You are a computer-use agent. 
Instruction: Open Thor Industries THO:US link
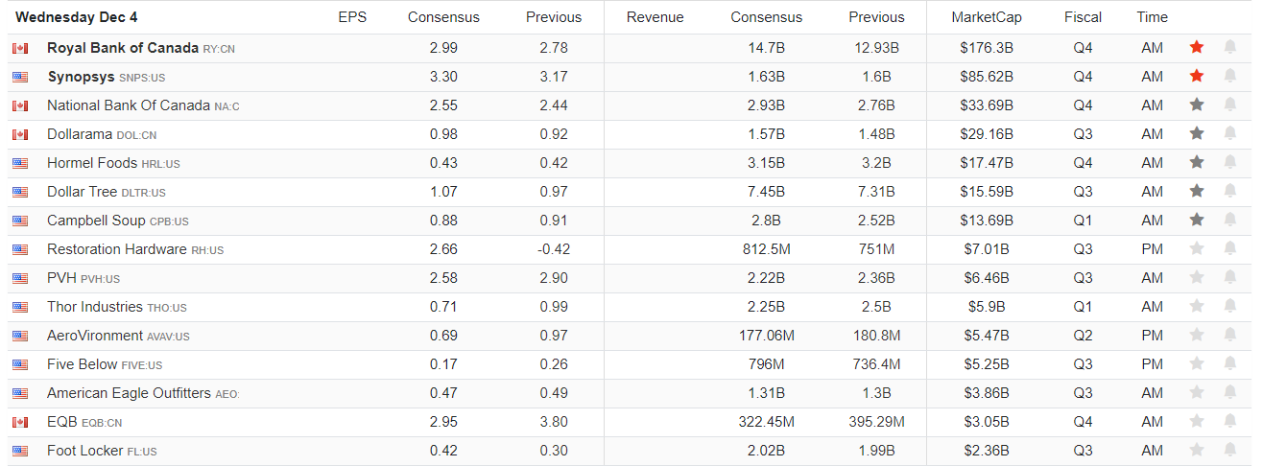(117, 307)
